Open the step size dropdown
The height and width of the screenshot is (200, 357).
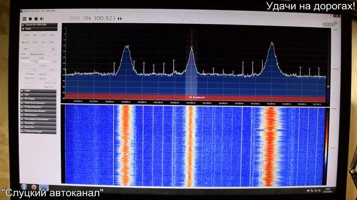(47, 78)
